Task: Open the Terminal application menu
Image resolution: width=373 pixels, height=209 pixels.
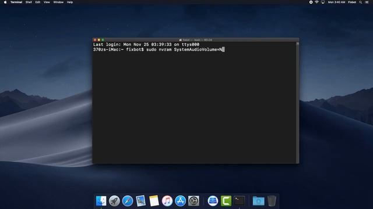Action: pos(16,2)
